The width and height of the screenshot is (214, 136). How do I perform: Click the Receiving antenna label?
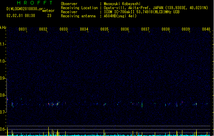click(x=78, y=16)
